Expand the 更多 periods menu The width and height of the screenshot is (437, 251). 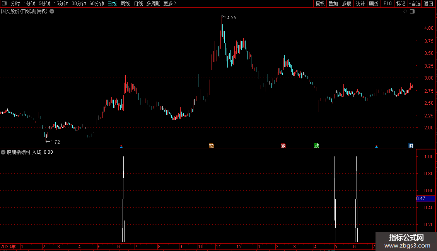click(x=170, y=3)
